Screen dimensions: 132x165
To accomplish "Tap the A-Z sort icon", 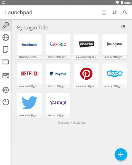I will 114,12.
